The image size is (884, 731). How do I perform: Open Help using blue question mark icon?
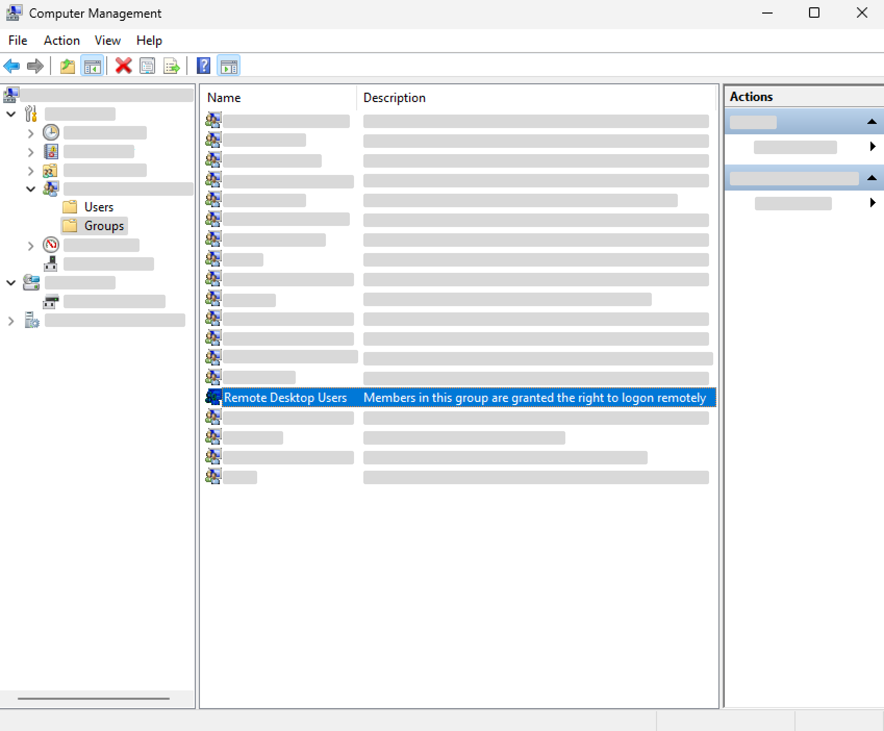(x=204, y=66)
